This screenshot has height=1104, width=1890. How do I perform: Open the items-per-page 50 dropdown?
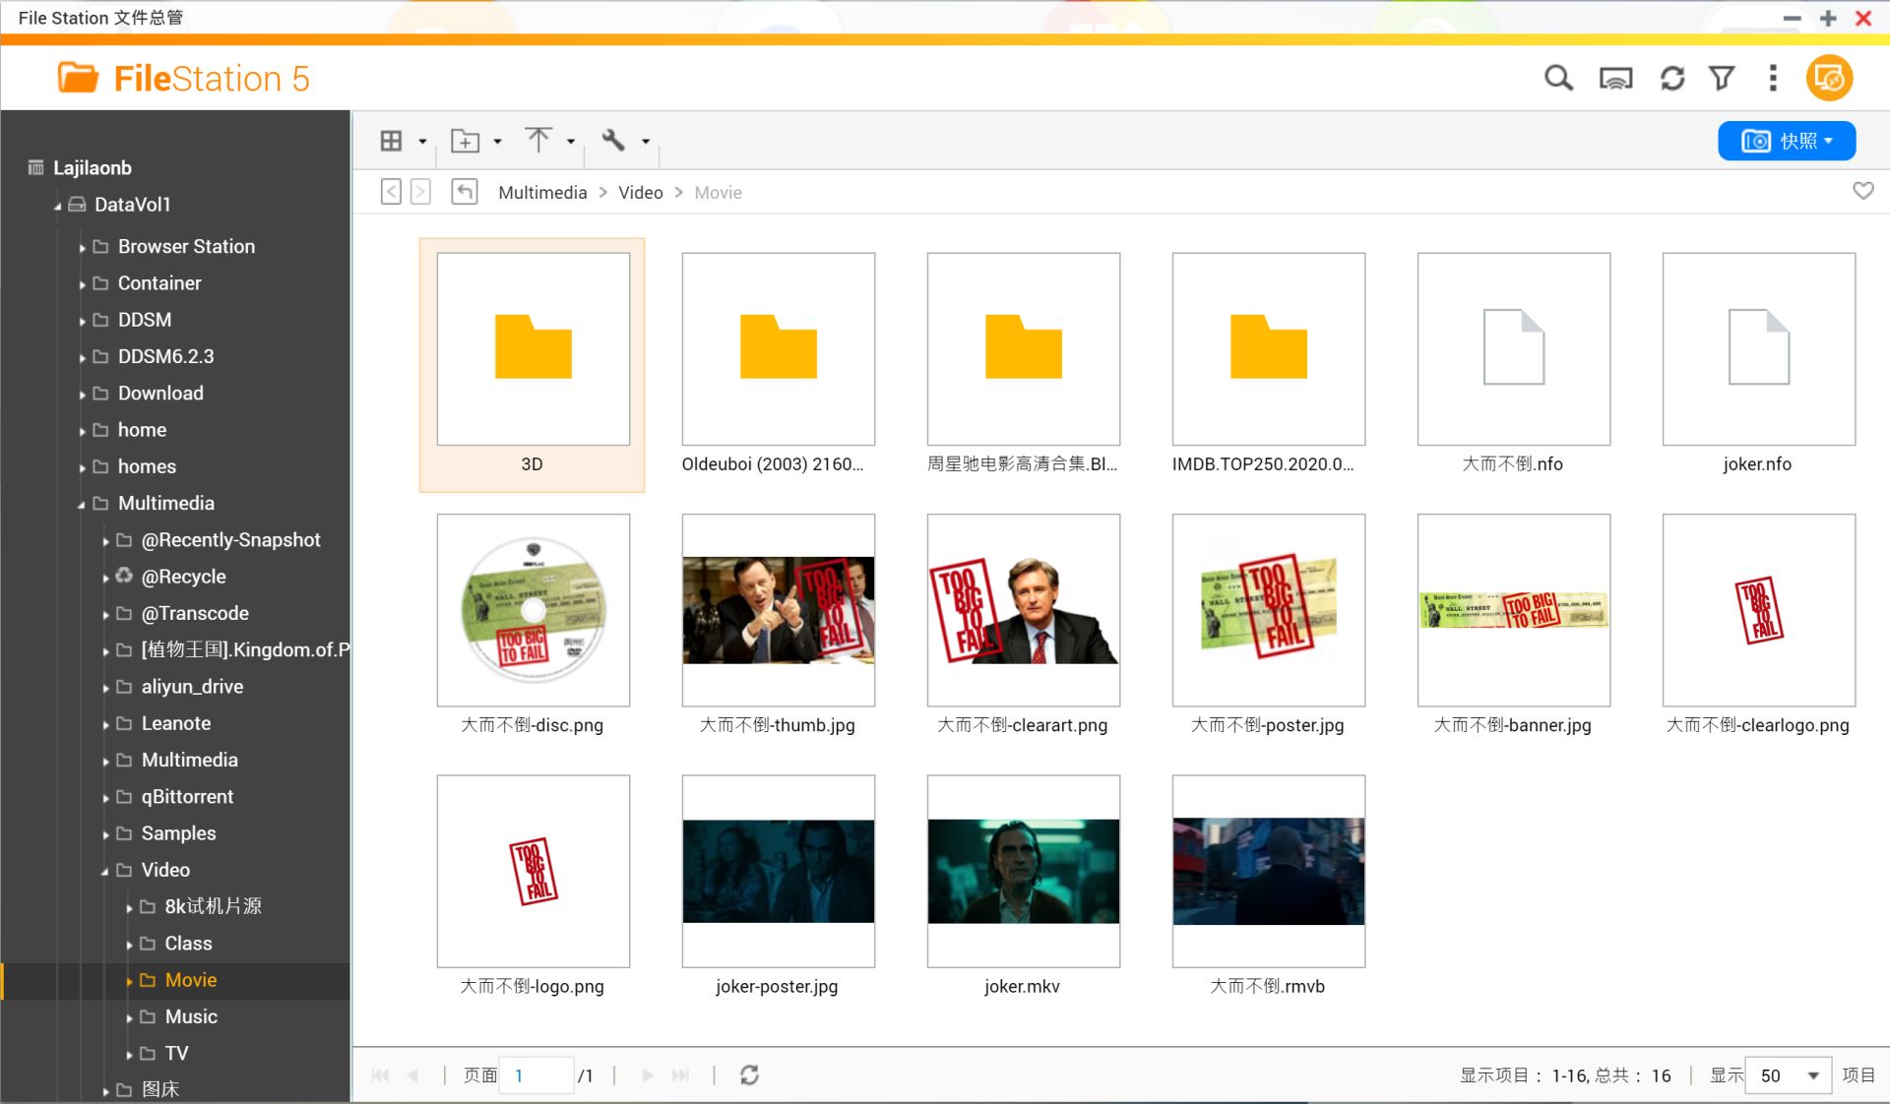point(1789,1075)
